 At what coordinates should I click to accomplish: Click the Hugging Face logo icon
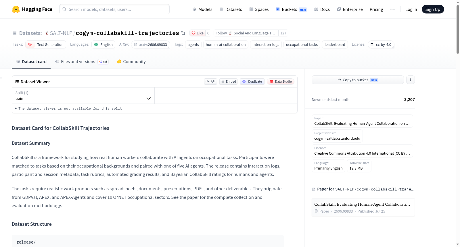[x=16, y=9]
